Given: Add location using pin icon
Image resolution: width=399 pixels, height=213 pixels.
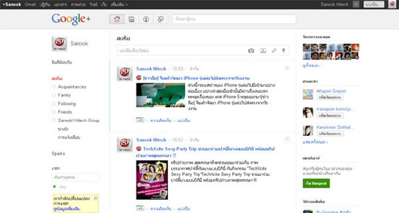Looking at the screenshot, I should coord(283,50).
